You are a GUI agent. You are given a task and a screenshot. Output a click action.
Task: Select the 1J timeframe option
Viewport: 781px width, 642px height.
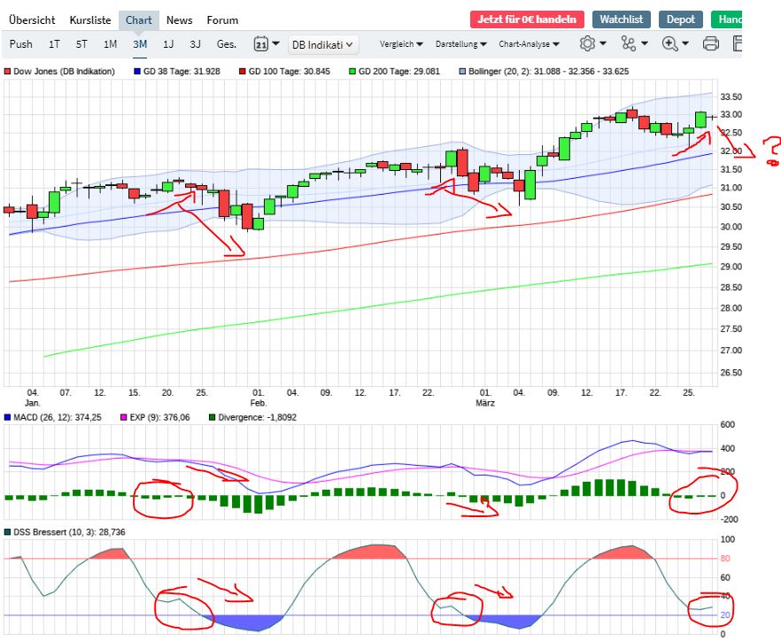(x=168, y=43)
